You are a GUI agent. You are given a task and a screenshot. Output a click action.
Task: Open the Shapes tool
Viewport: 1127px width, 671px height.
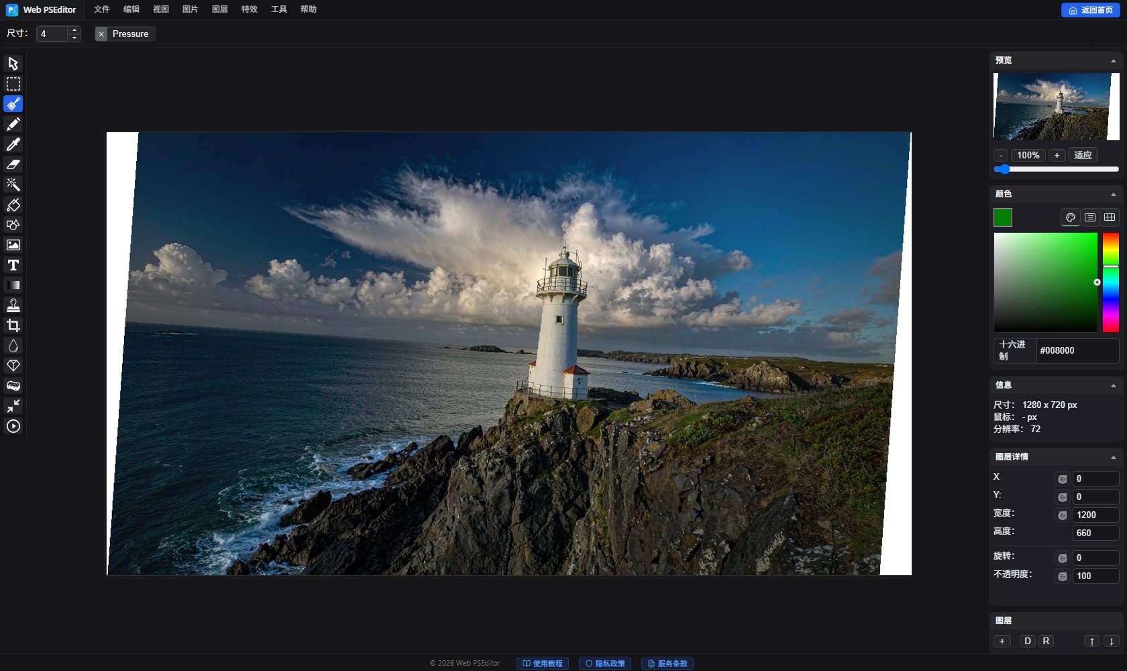pyautogui.click(x=13, y=225)
